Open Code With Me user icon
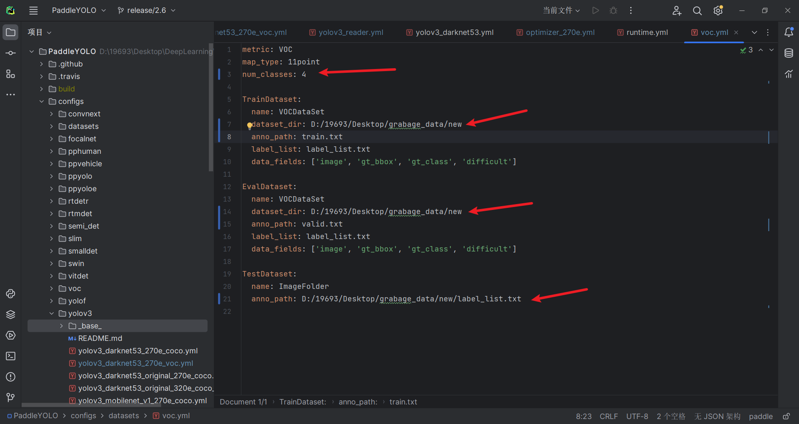799x424 pixels. point(677,10)
